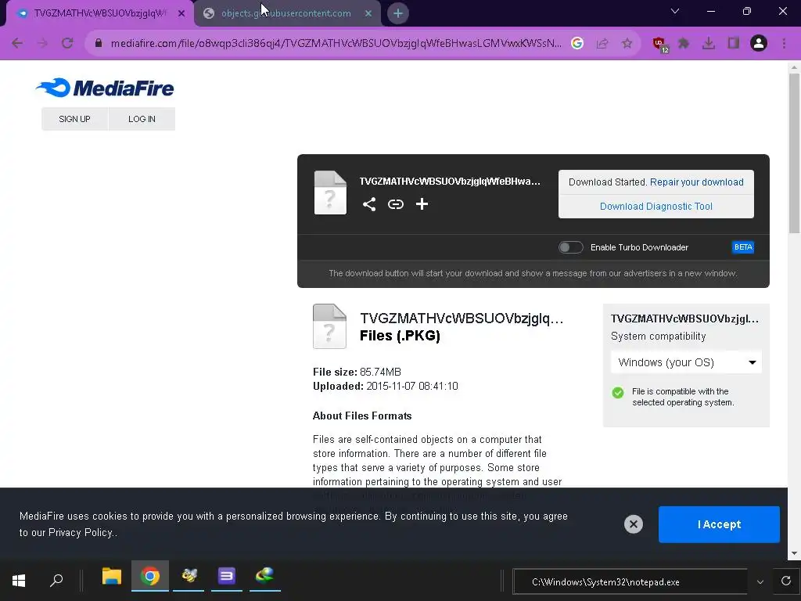Dismiss cookie banner with X button
Screen dimensions: 801x601
(634, 524)
